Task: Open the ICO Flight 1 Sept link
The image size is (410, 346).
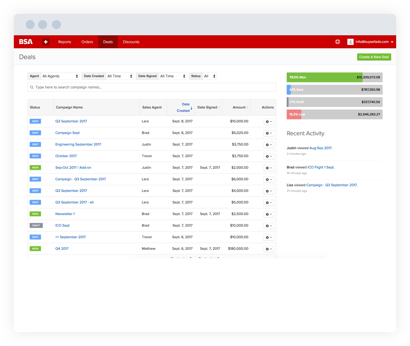Action: pos(321,167)
